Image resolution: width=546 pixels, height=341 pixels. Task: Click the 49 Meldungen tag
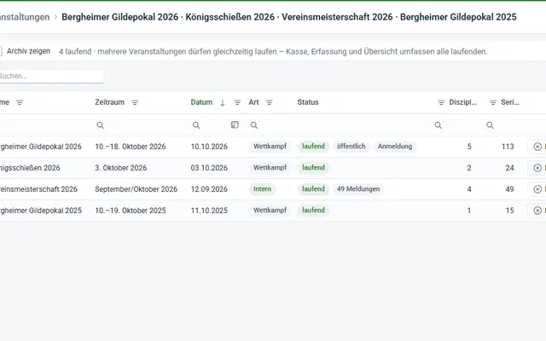coord(358,189)
